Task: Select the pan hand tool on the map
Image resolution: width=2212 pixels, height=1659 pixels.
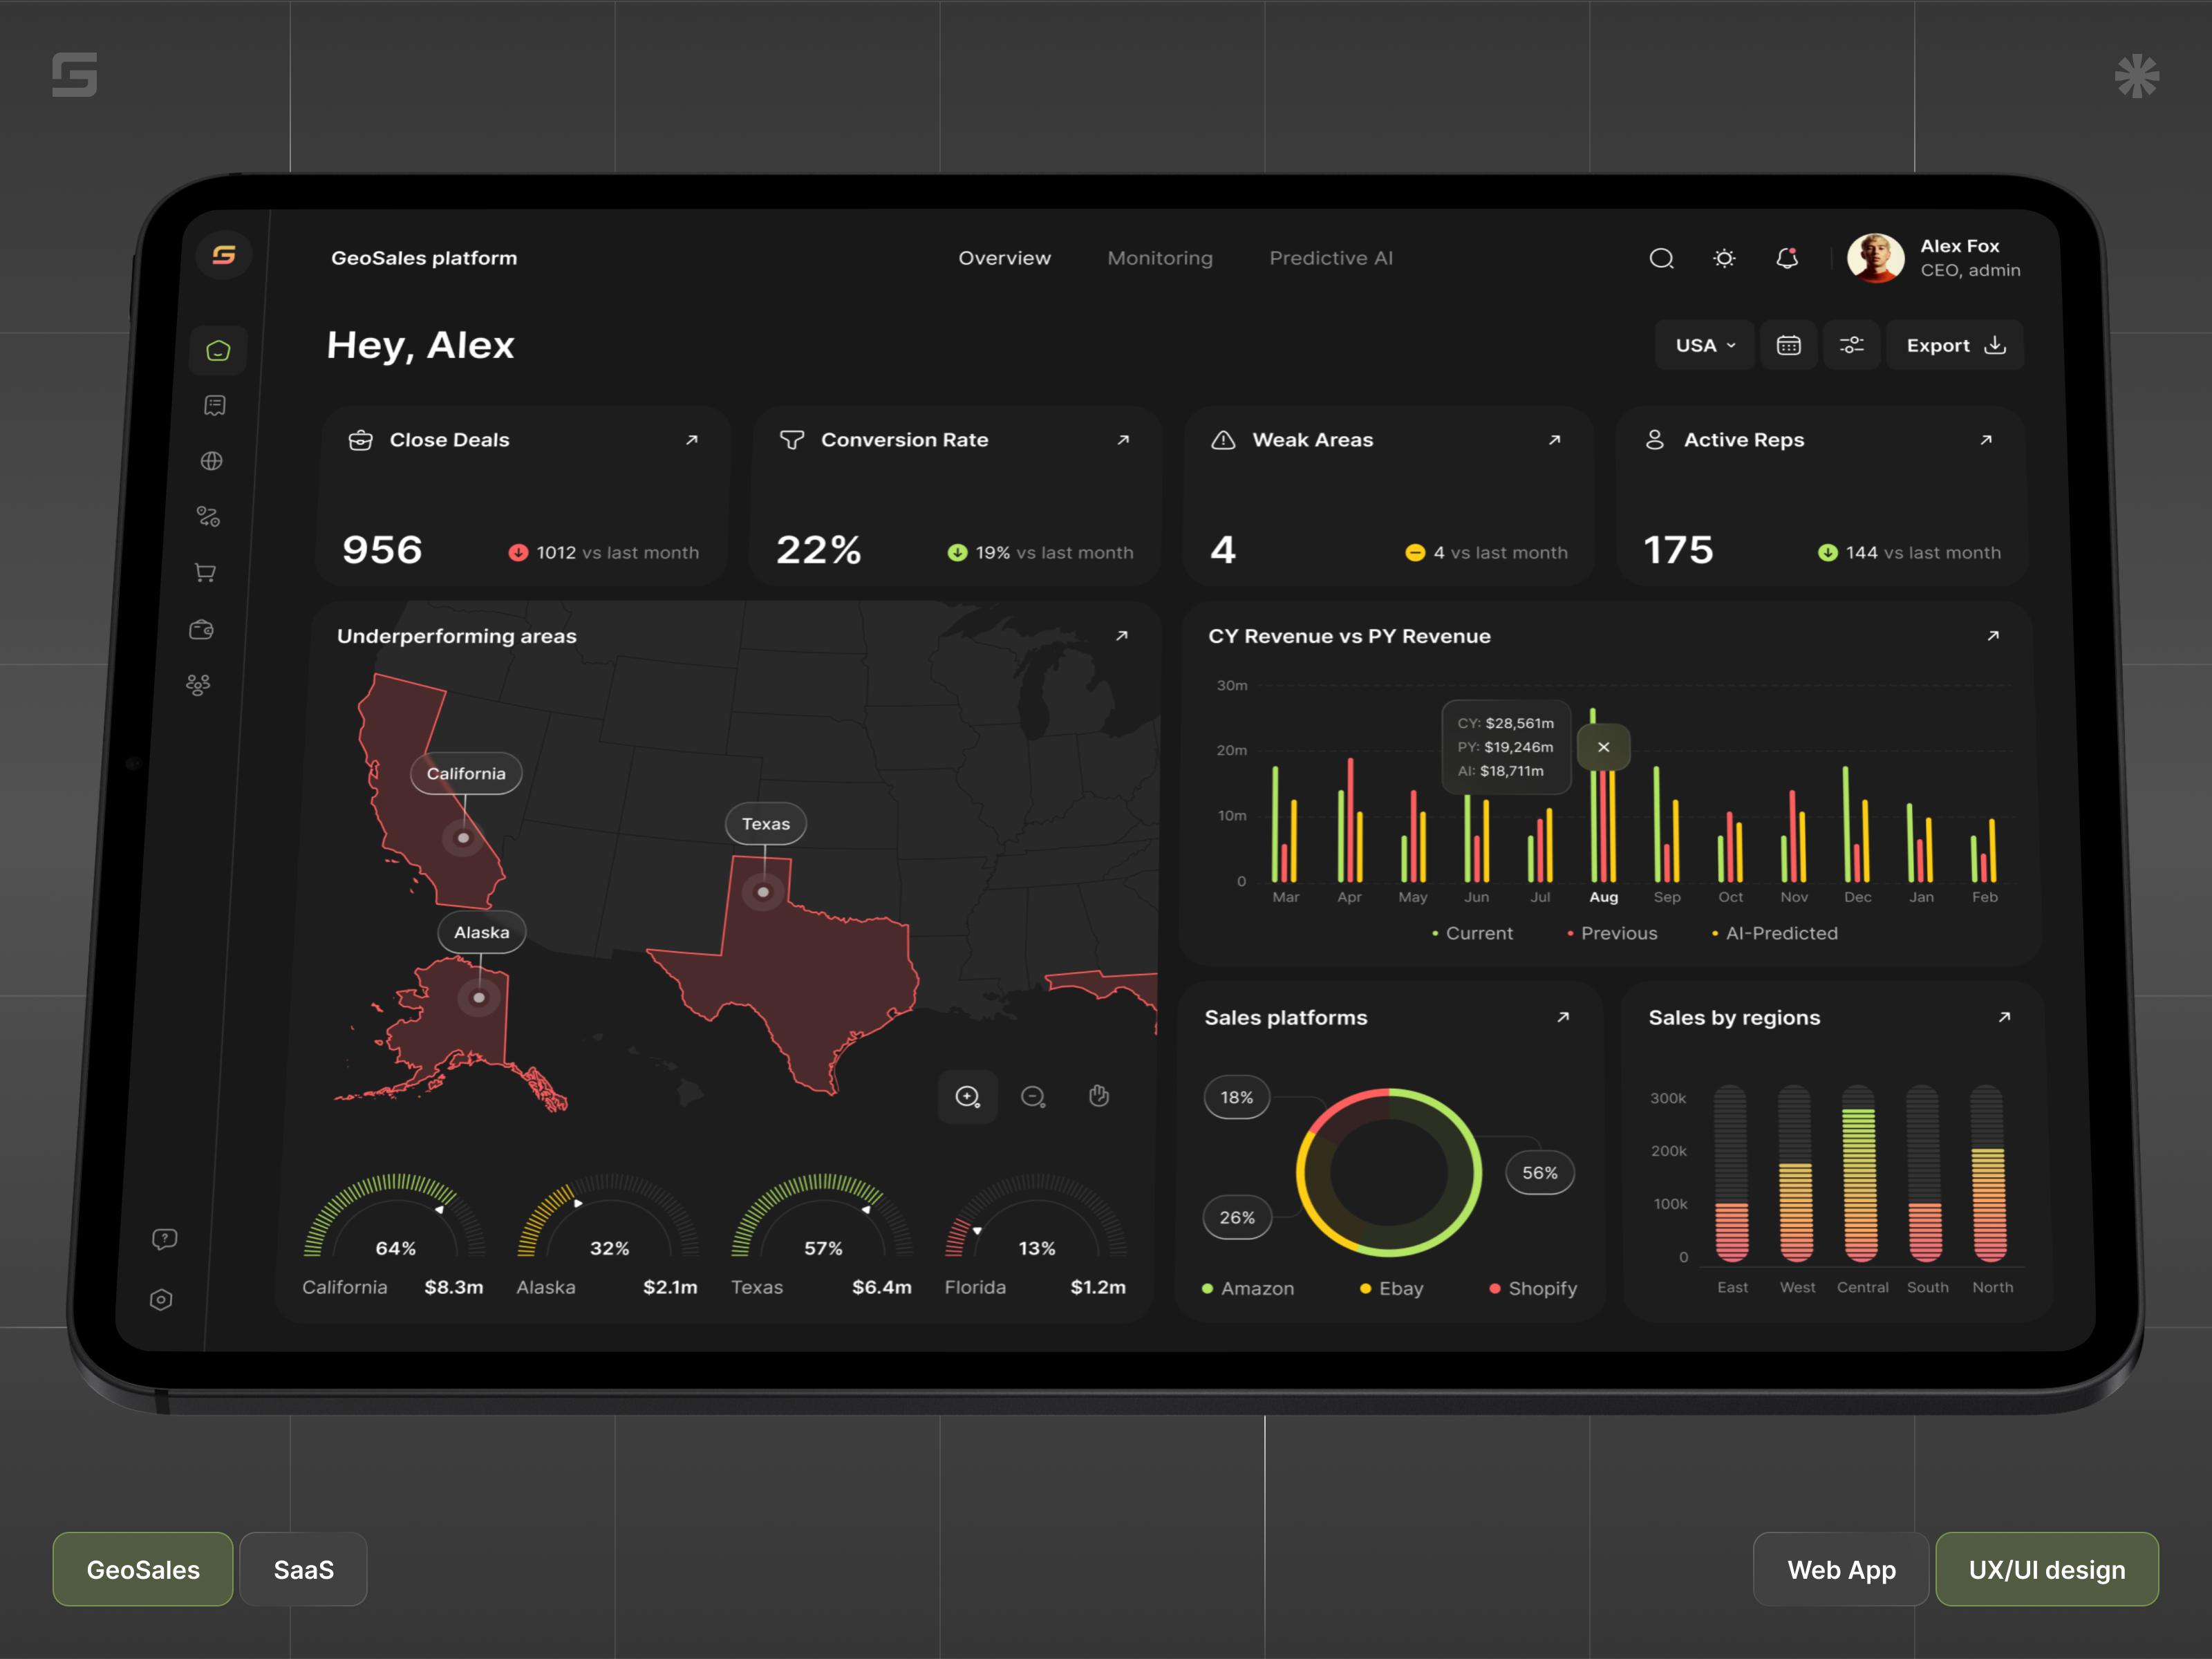Action: tap(1099, 1096)
